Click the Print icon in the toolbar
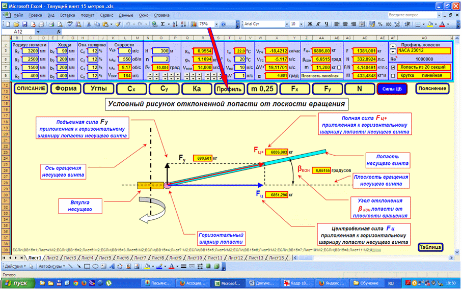 51,24
